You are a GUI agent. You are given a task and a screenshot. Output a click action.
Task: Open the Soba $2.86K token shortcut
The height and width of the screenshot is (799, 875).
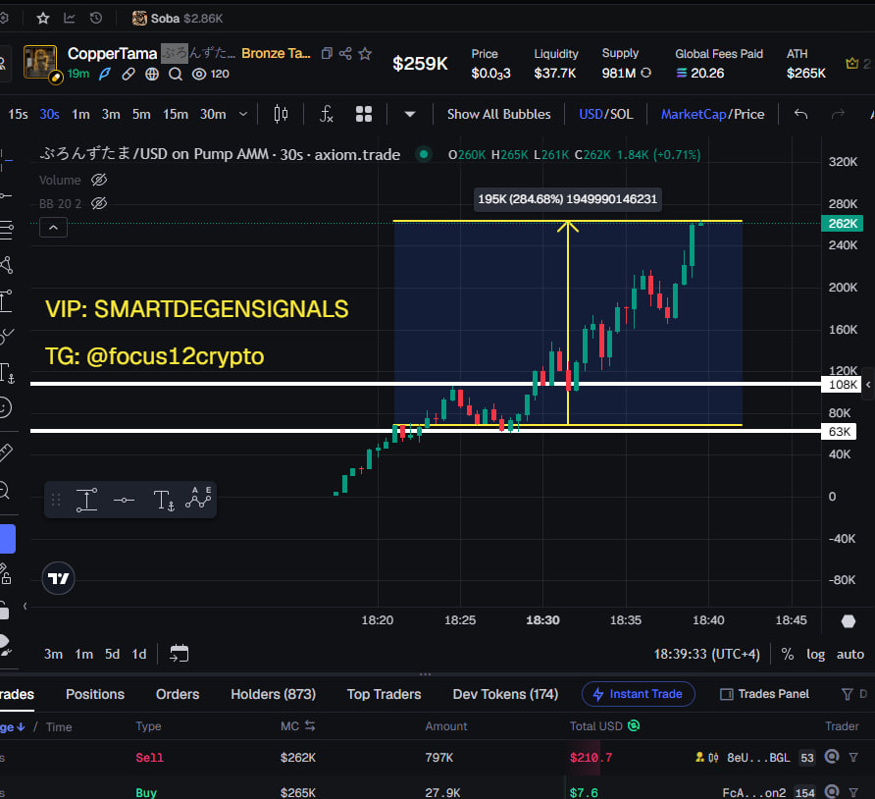tap(178, 19)
